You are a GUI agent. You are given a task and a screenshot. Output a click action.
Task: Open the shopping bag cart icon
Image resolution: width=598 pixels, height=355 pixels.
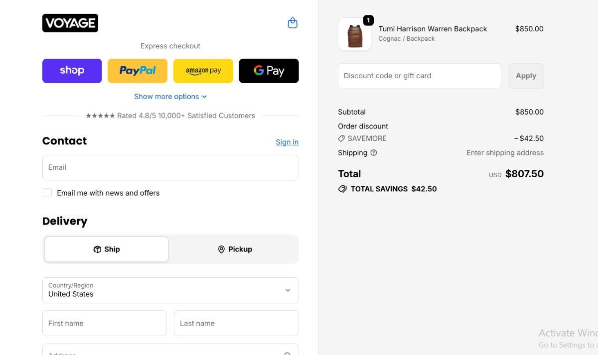[x=293, y=23]
